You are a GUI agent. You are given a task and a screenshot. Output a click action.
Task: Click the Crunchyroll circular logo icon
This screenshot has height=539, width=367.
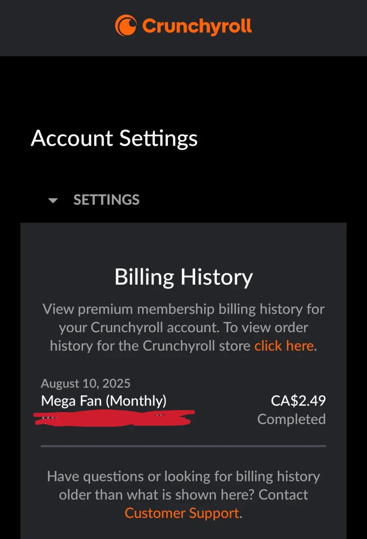pyautogui.click(x=126, y=25)
